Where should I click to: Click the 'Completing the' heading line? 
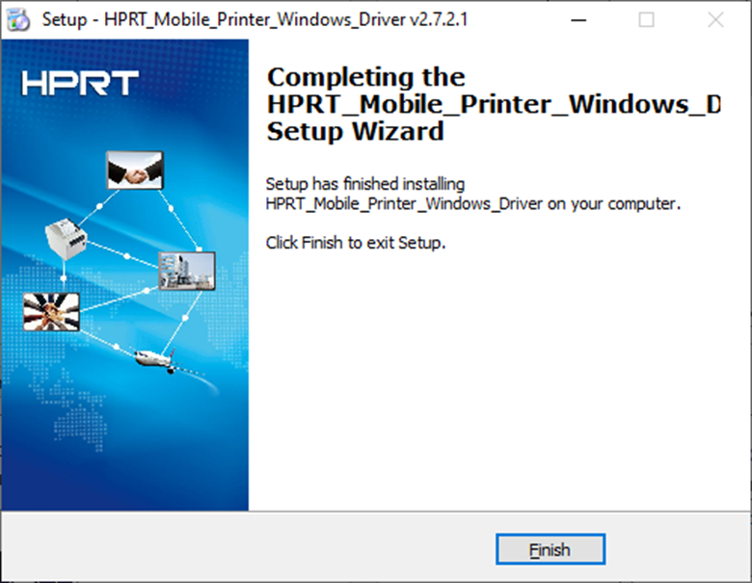(365, 77)
